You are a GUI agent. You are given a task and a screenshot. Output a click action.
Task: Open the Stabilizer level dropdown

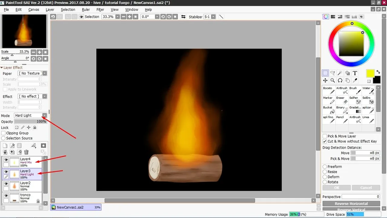213,17
